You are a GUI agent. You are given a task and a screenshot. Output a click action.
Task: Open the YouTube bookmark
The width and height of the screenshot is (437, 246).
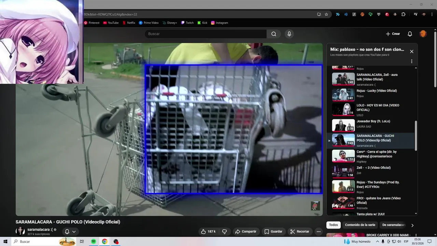(111, 23)
